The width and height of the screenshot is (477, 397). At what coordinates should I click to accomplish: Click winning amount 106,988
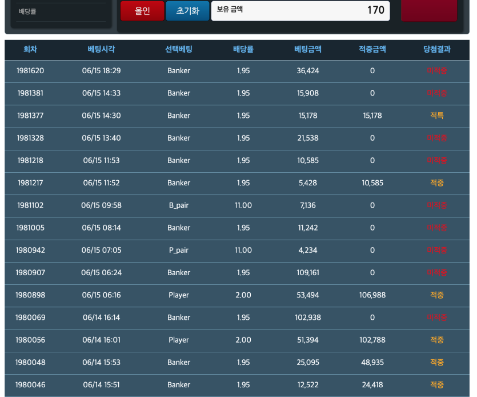[x=372, y=295]
